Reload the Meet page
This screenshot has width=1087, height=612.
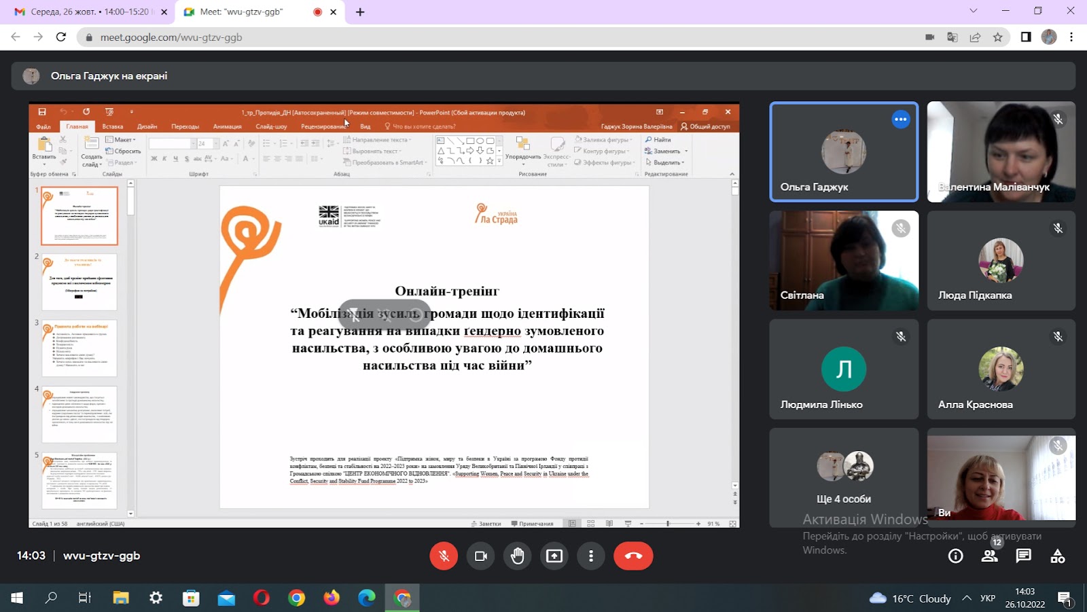pos(61,37)
